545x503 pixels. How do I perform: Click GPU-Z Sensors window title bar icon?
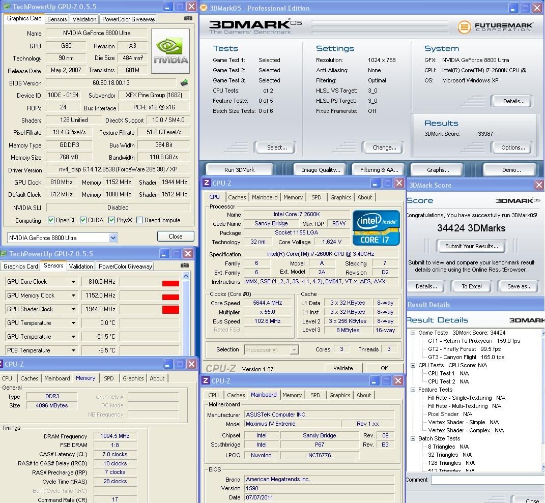[x=4, y=254]
